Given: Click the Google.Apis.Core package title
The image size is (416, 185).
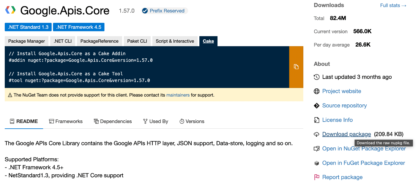Looking at the screenshot, I should [65, 11].
